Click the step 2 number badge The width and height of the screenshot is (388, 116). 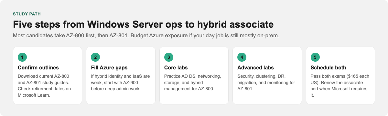tap(95, 58)
